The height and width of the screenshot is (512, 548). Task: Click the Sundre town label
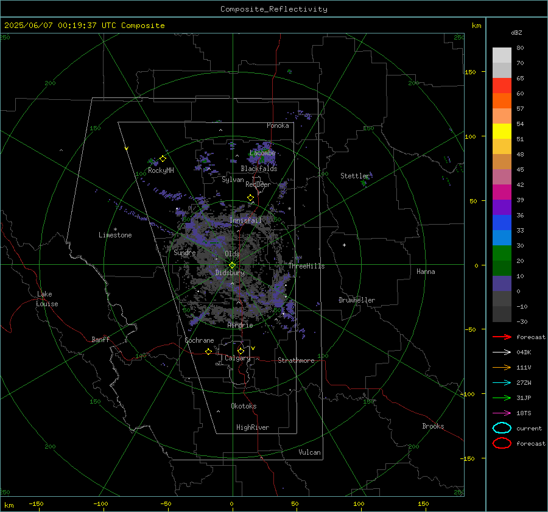[x=184, y=253]
